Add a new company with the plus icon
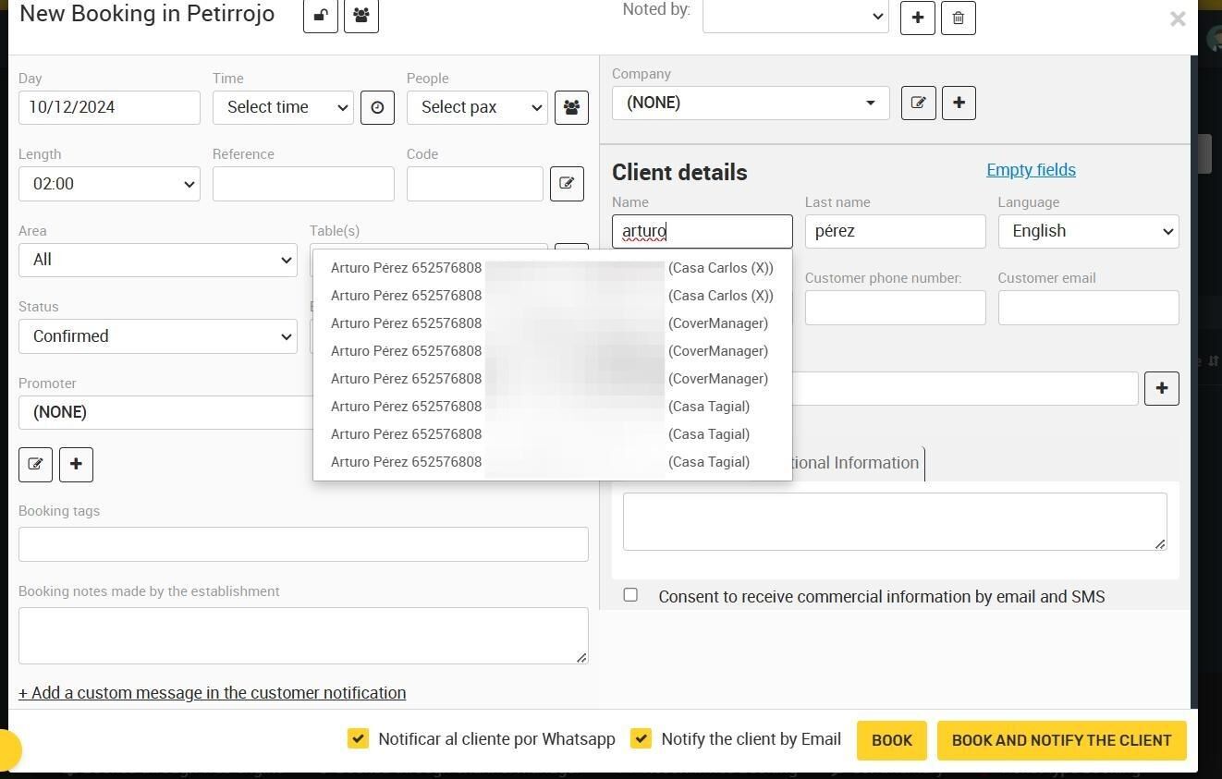 959,103
